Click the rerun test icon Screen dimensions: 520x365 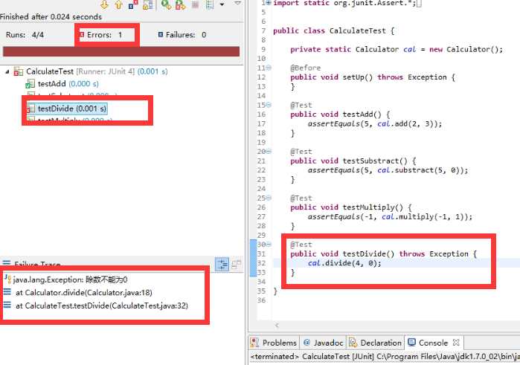point(166,4)
